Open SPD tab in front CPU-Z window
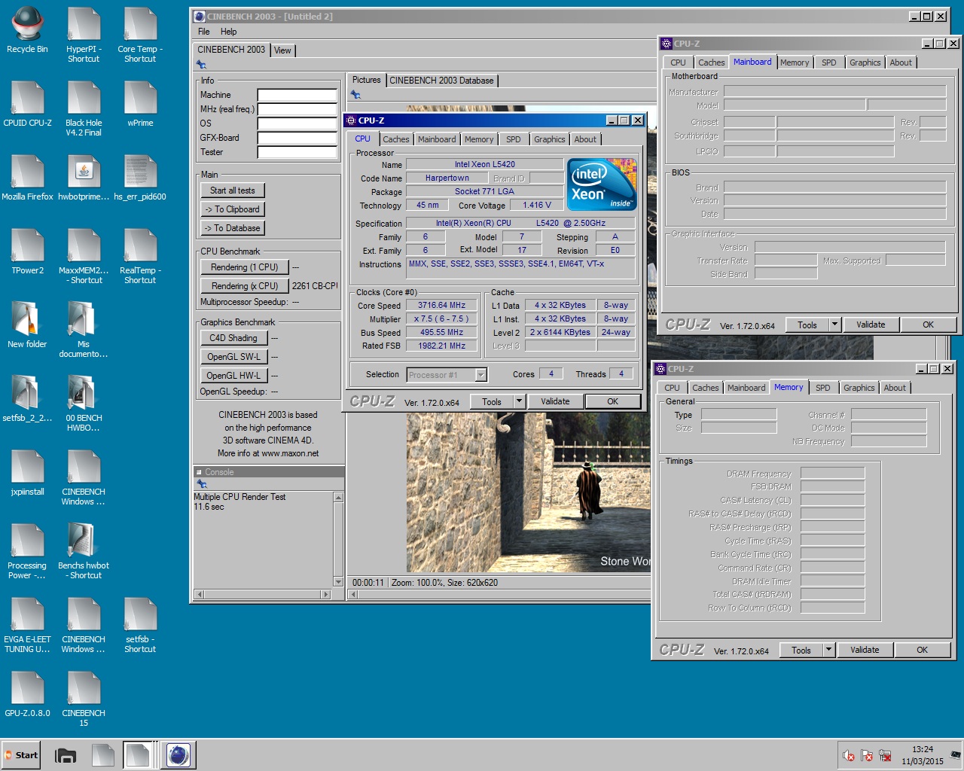This screenshot has height=771, width=964. [x=514, y=139]
